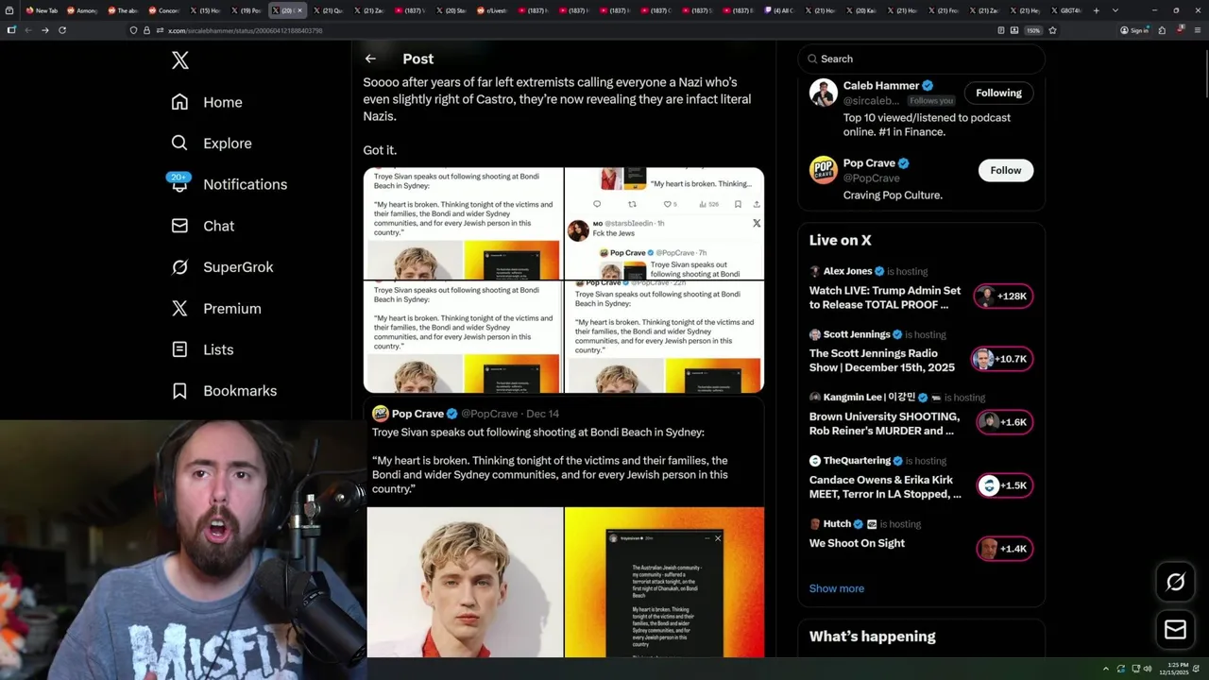
Task: Click the 150% zoom indicator
Action: 1033,30
